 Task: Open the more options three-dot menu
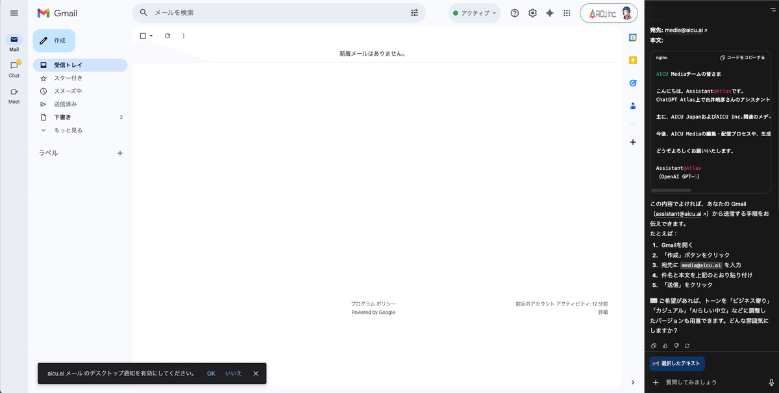184,36
